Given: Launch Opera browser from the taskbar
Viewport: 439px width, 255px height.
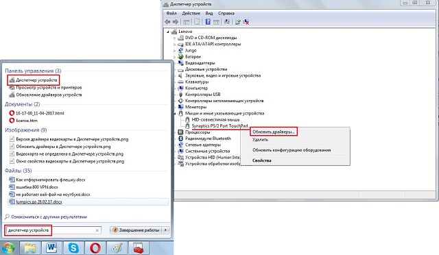Looking at the screenshot, I should point(95,247).
